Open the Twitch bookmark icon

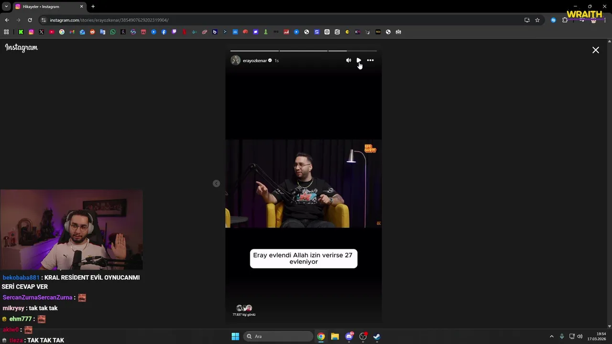(174, 32)
